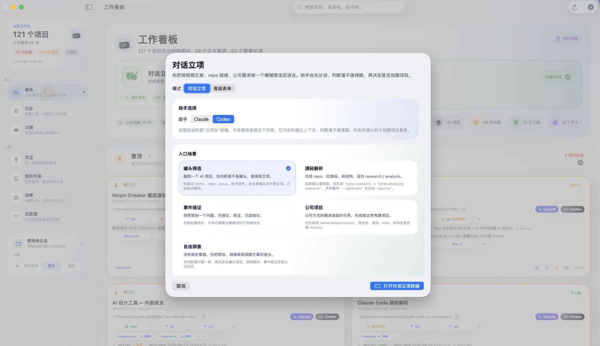Open the 规则手册 section
Screen dimensions: 600x346
coord(16,178)
